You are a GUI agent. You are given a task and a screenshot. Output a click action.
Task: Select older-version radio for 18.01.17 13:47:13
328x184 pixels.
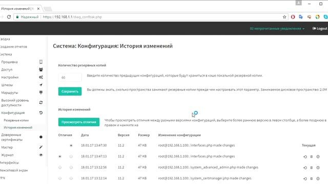click(60, 156)
